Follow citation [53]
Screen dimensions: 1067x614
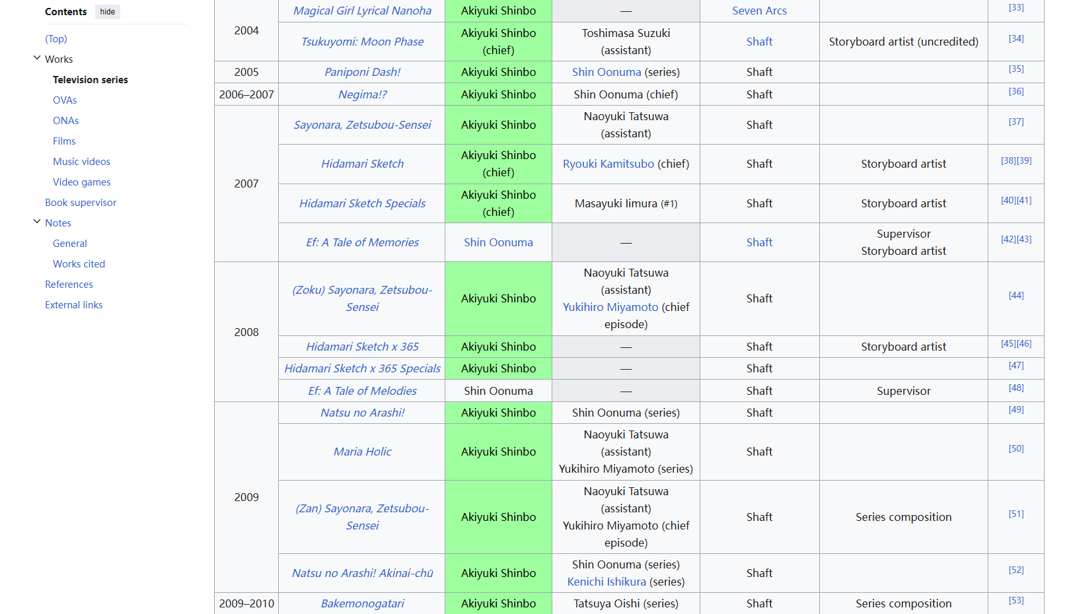1016,600
